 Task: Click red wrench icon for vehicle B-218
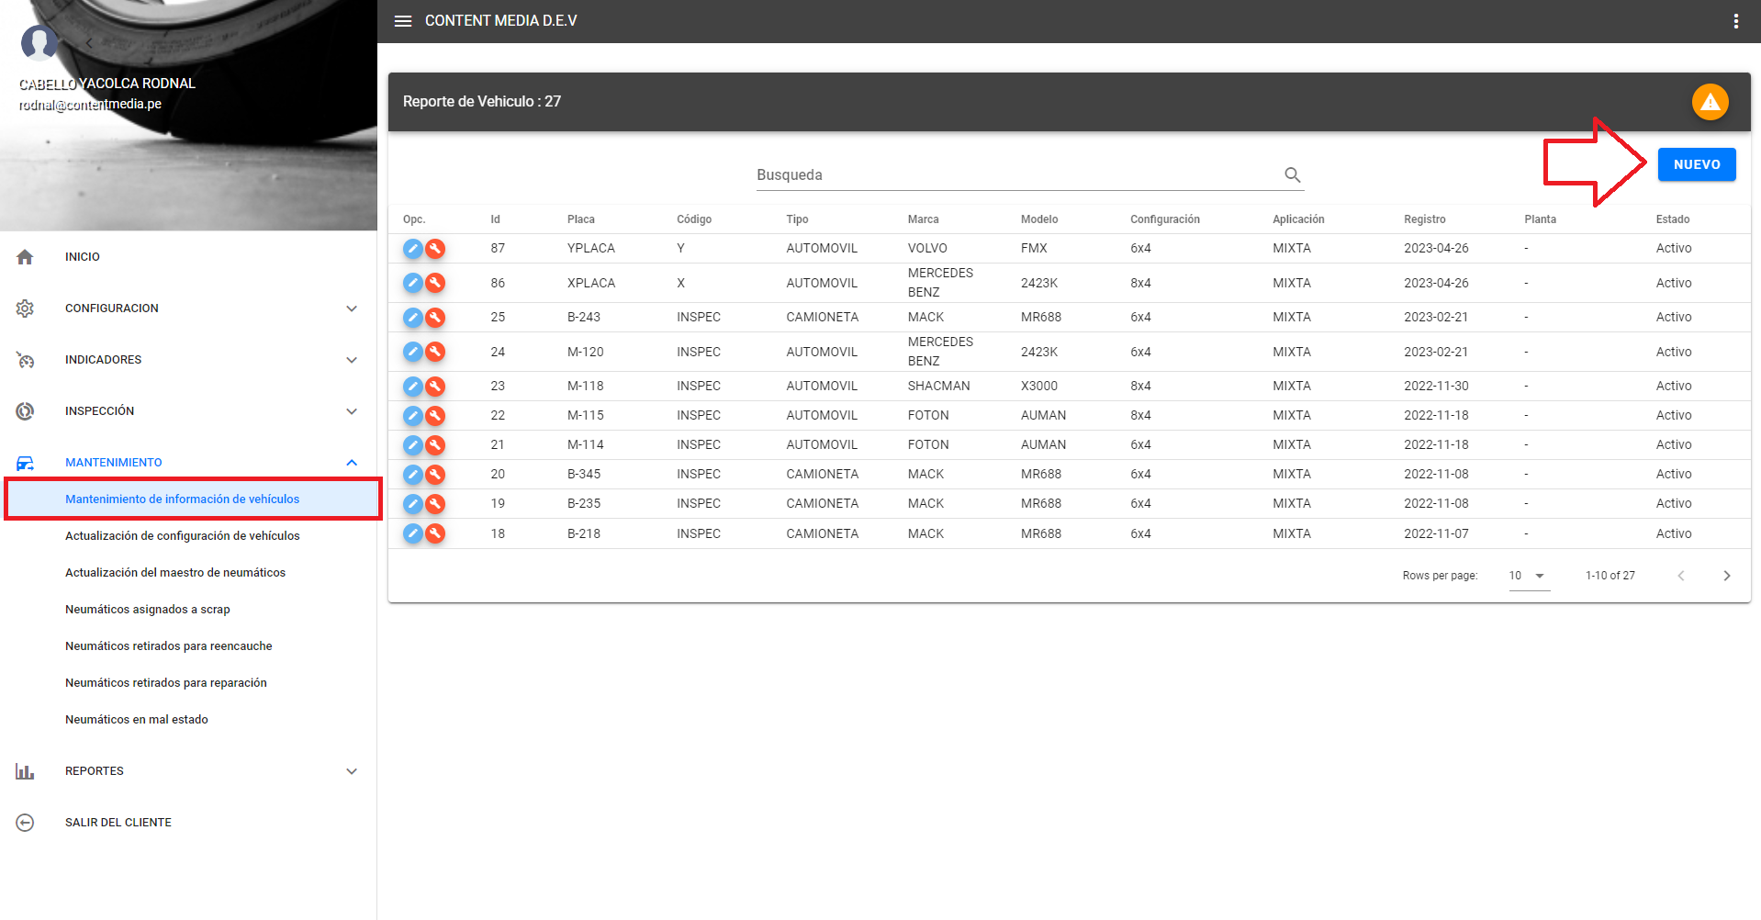(x=435, y=533)
